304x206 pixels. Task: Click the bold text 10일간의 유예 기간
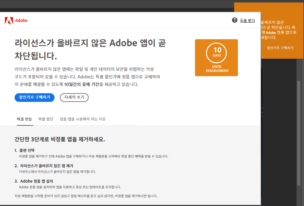[82, 84]
